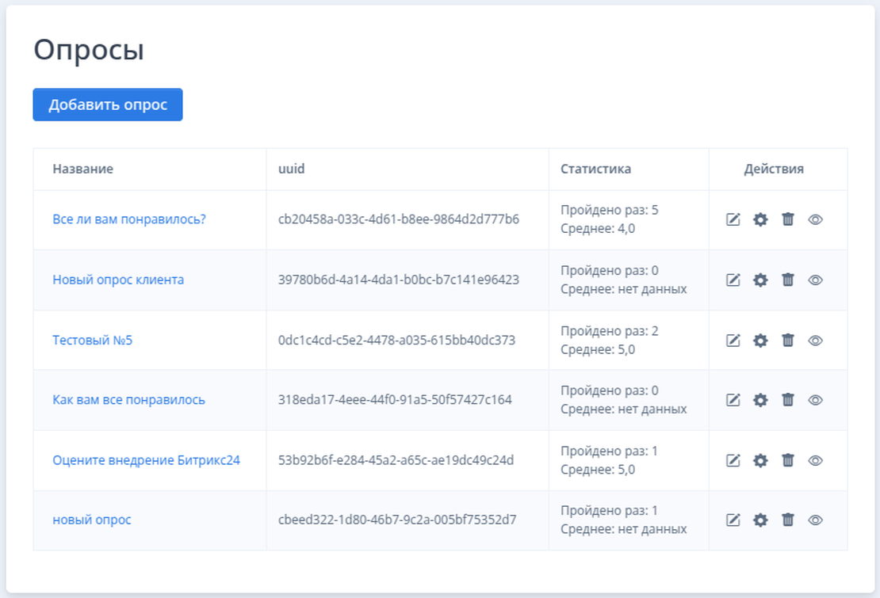Viewport: 880px width, 598px height.
Task: Open settings gear for 'Оцените внедрение Битрикс24'
Action: click(x=760, y=460)
